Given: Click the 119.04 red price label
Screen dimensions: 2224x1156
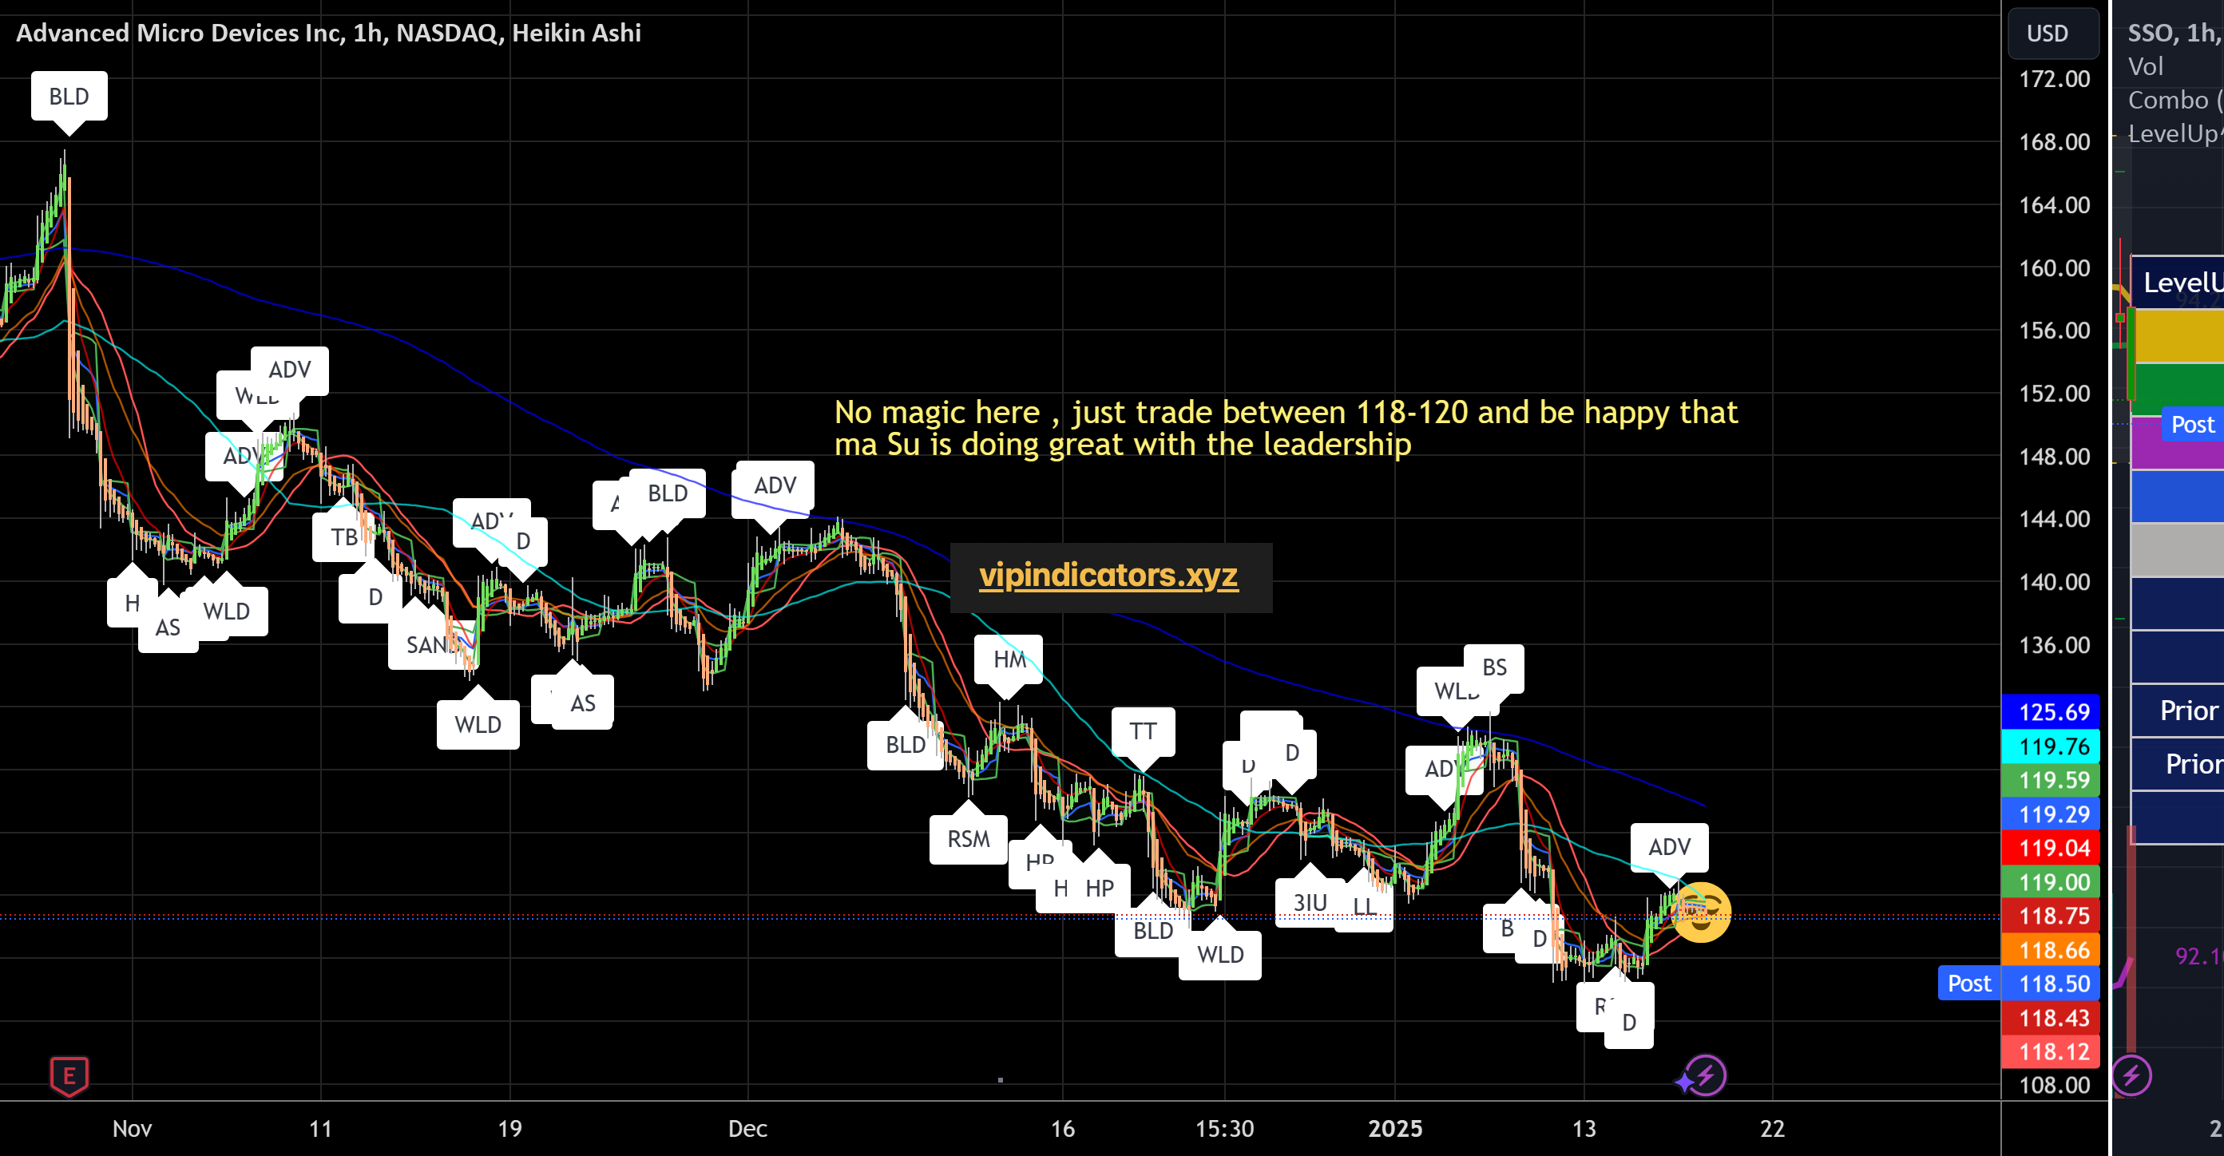Looking at the screenshot, I should pos(2052,848).
